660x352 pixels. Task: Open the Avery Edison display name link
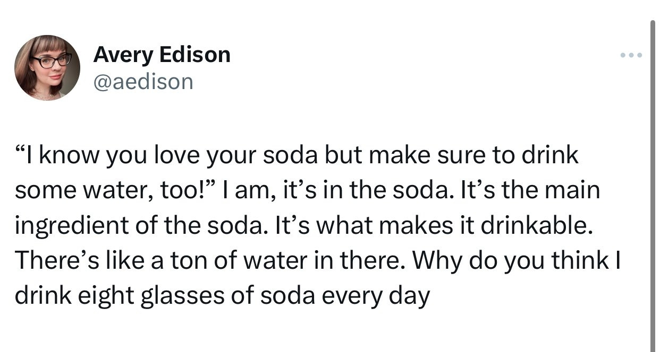162,55
